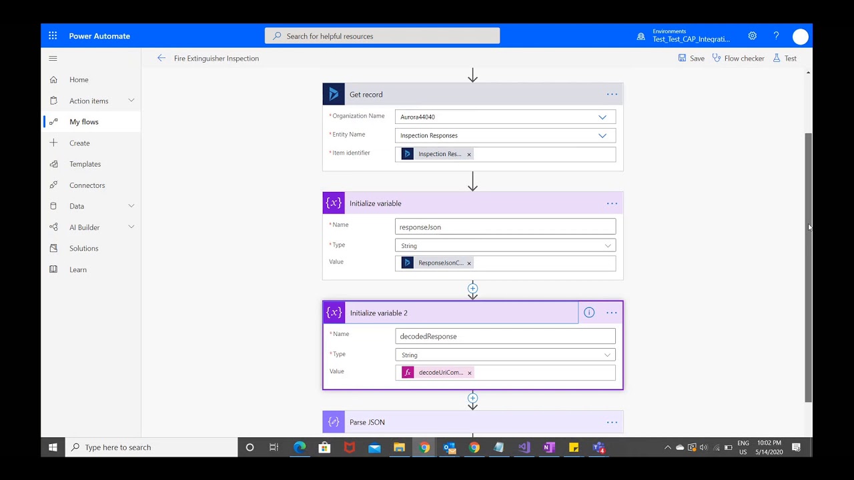This screenshot has height=480, width=854.
Task: Collapse the left navigation hamburger menu
Action: (x=53, y=58)
